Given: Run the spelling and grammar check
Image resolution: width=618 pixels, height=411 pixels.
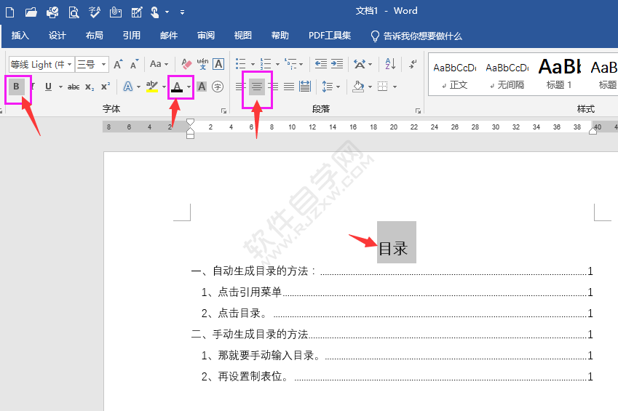Looking at the screenshot, I should (x=95, y=12).
